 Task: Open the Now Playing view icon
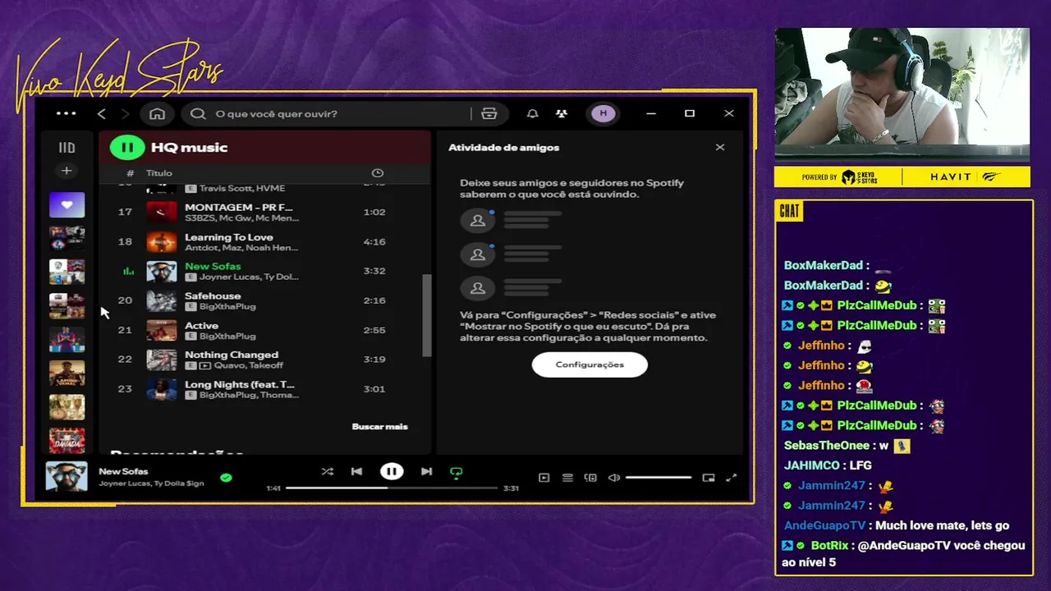[544, 478]
